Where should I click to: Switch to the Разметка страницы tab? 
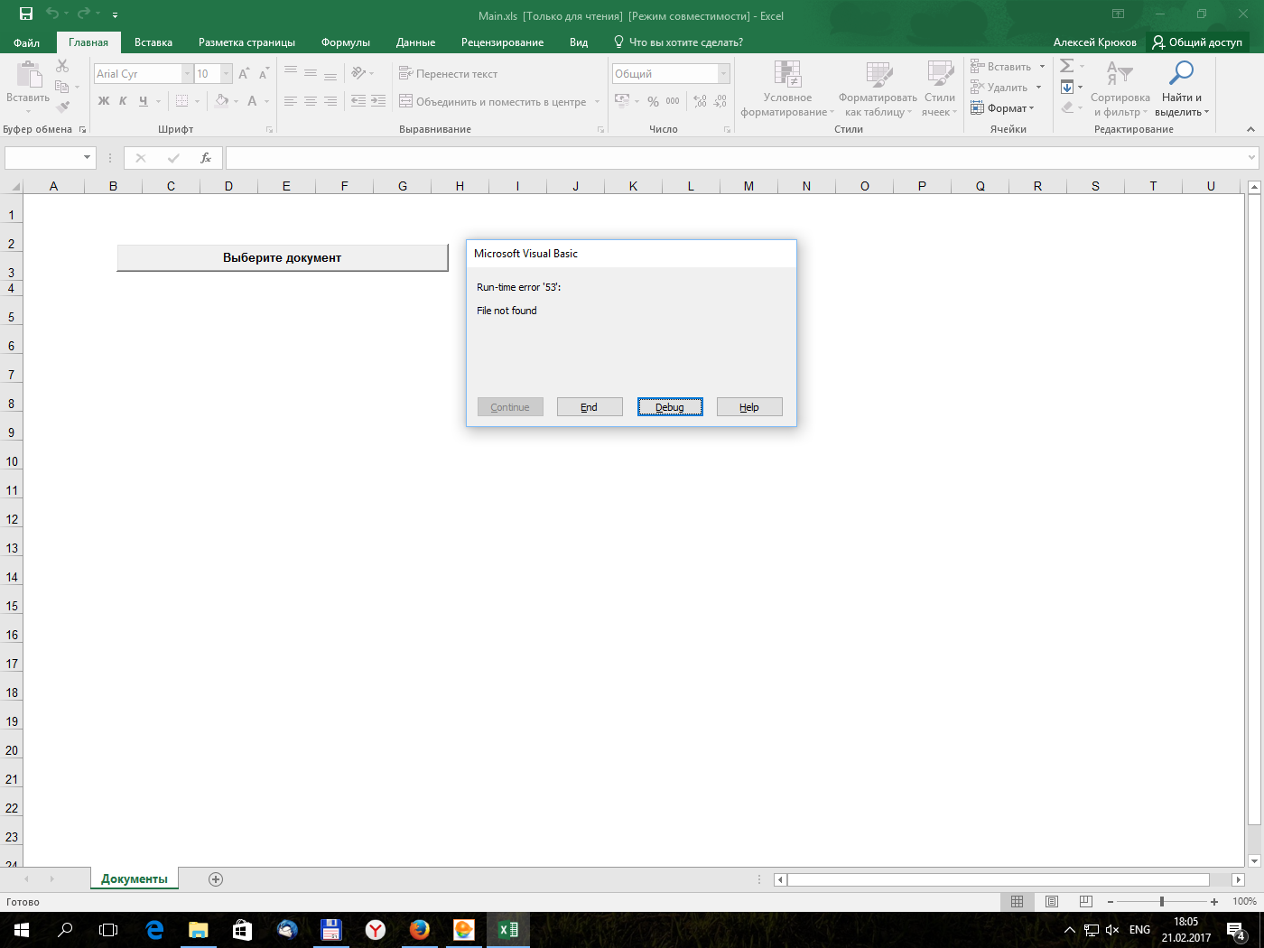coord(246,42)
